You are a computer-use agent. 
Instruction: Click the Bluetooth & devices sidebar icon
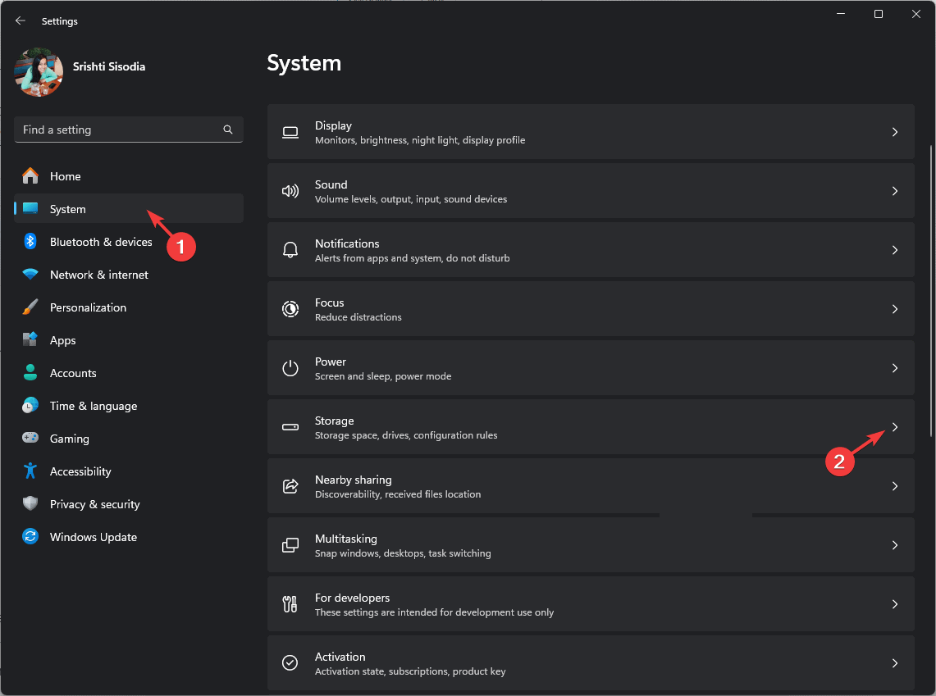[30, 242]
